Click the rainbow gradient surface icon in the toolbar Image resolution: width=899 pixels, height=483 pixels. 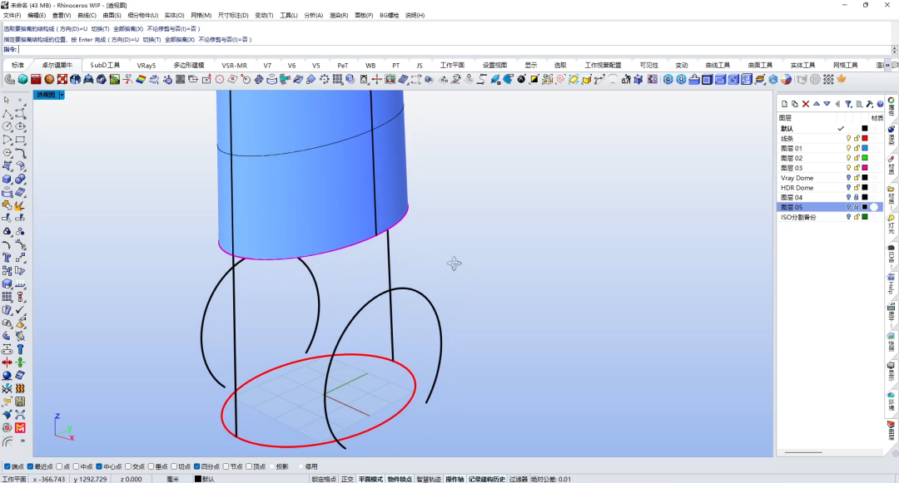tap(141, 79)
